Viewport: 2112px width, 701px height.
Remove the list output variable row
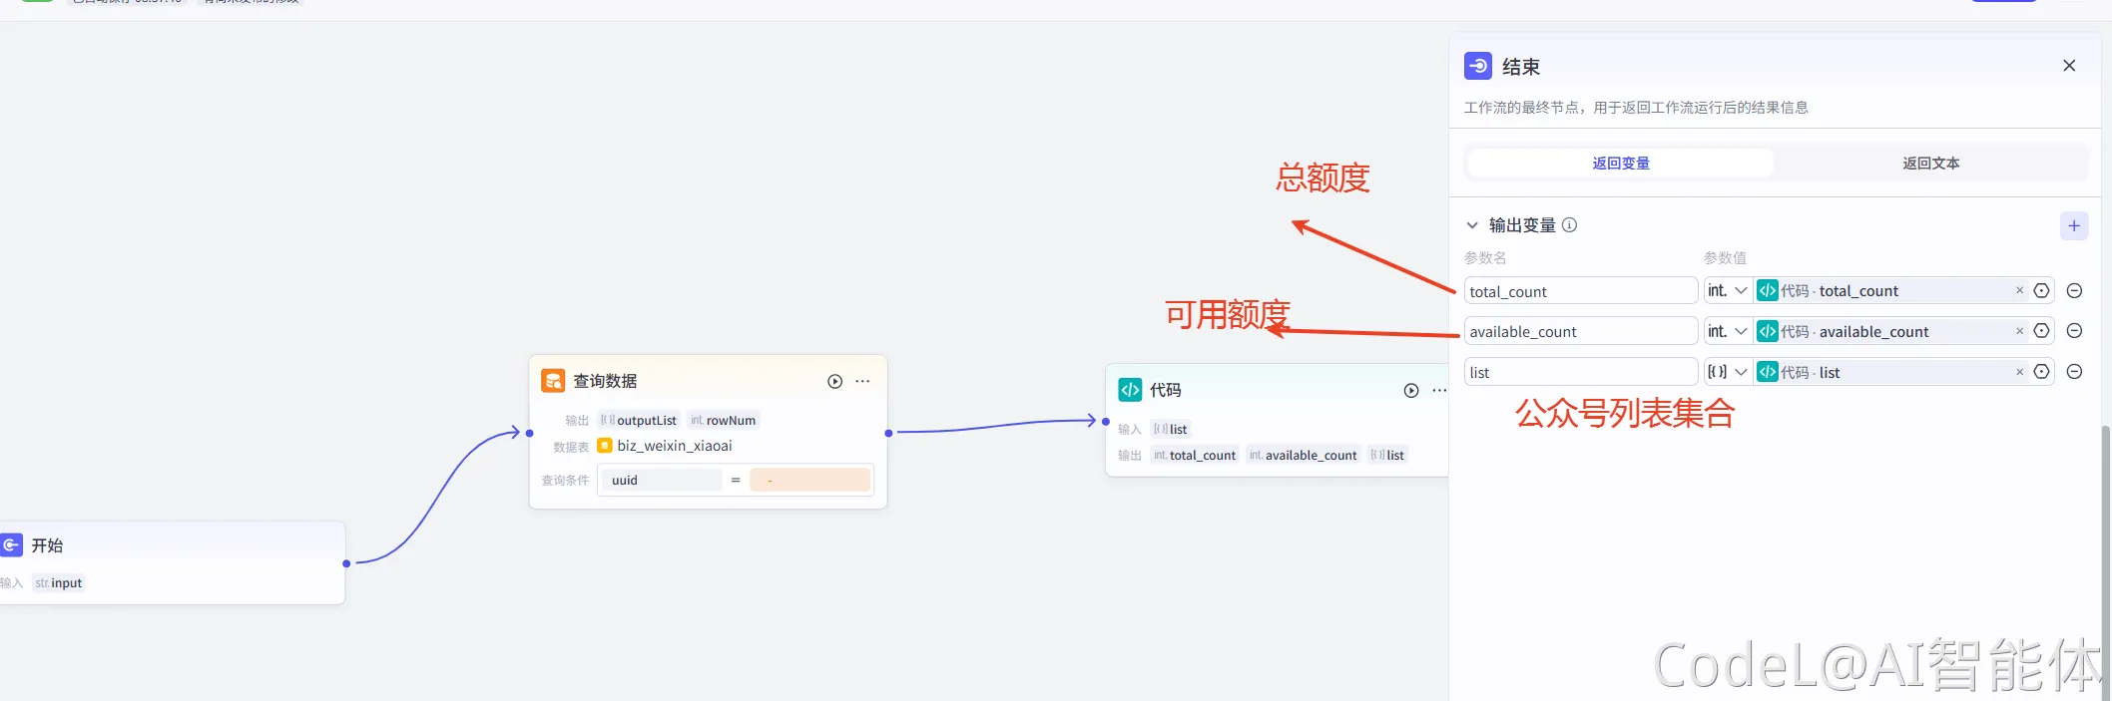click(2073, 372)
